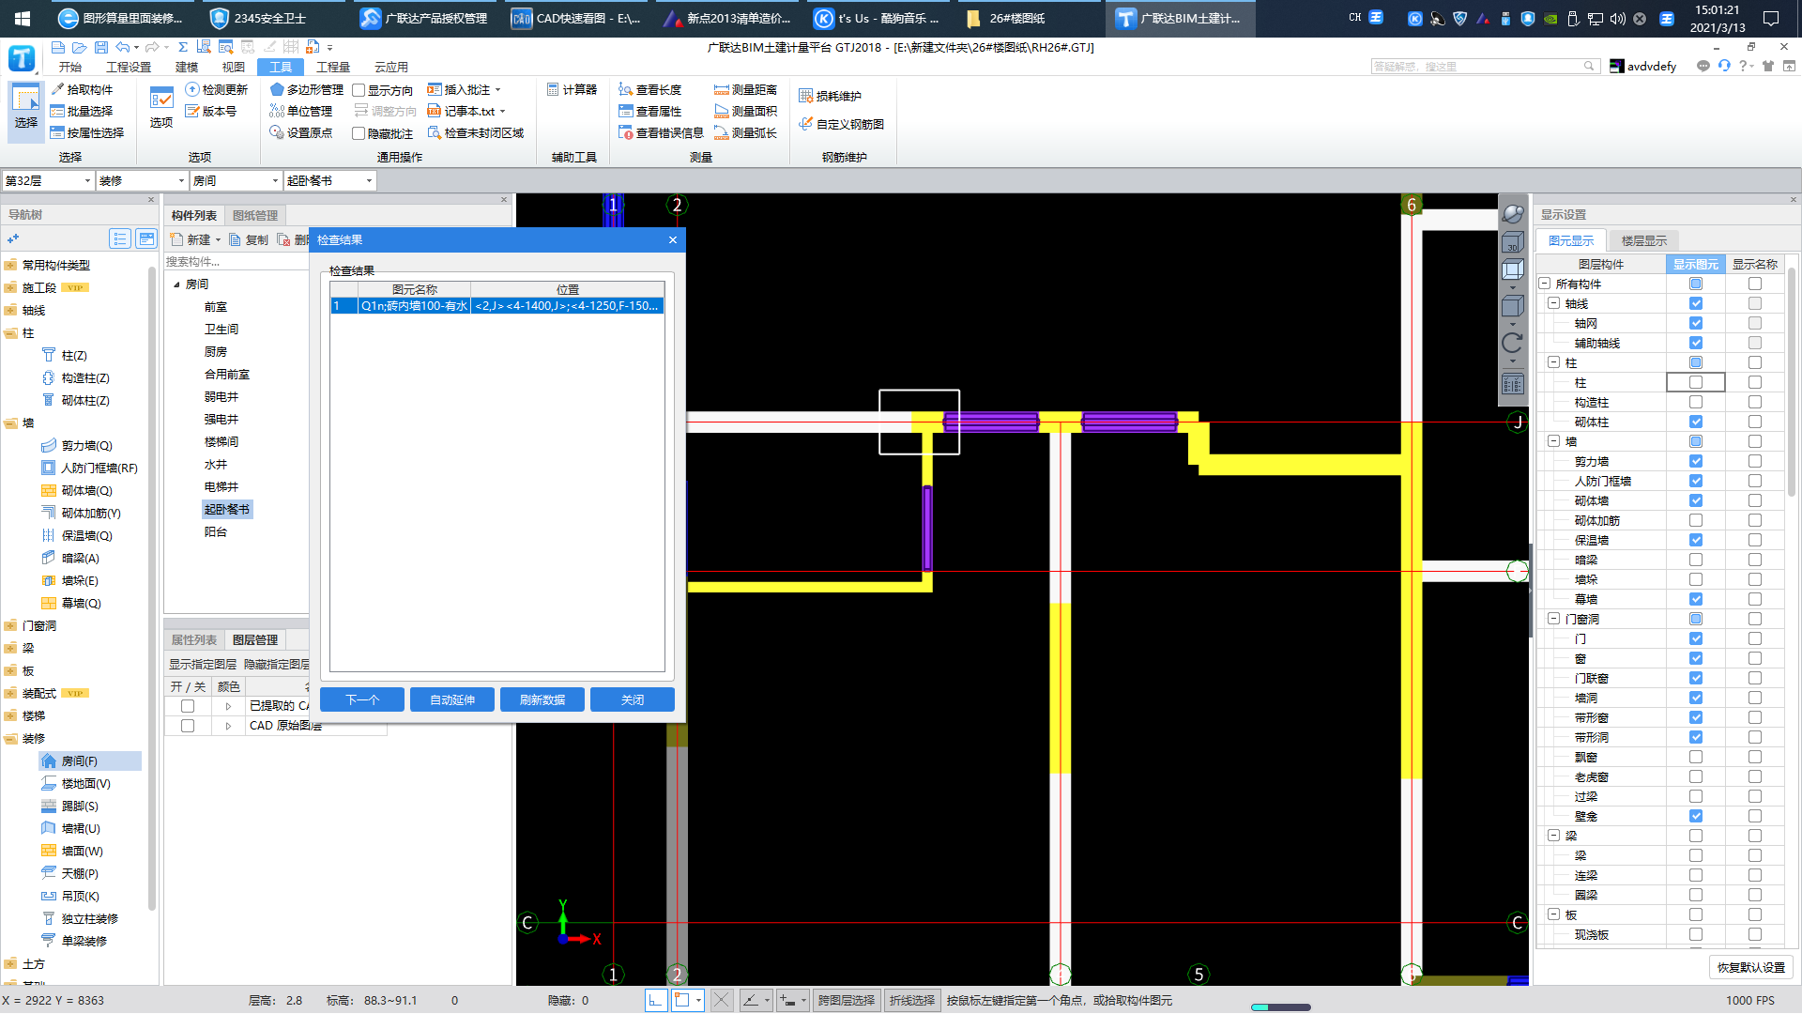Click the 自动延伸 auto extend button

pyautogui.click(x=452, y=699)
